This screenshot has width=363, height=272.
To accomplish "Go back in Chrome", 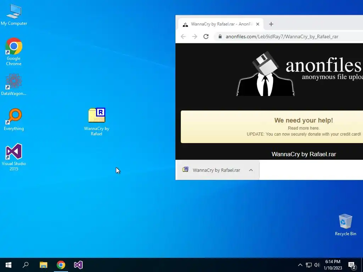I will click(x=183, y=36).
